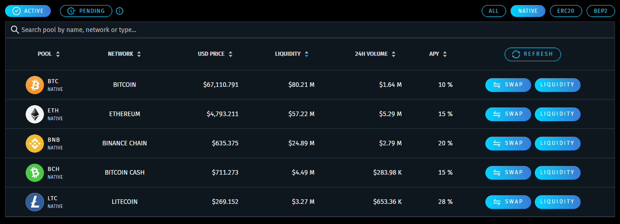Open Liquidity for ETH pool
Viewport: 620px width, 224px height.
click(x=558, y=114)
